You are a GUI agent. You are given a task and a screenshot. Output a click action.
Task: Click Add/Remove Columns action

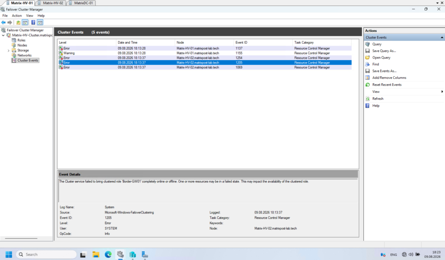pyautogui.click(x=389, y=78)
